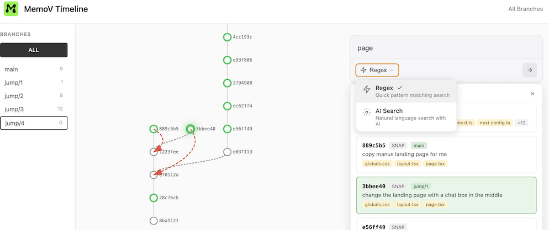Click the gray commit node e03f113
The height and width of the screenshot is (230, 549).
coord(227,152)
